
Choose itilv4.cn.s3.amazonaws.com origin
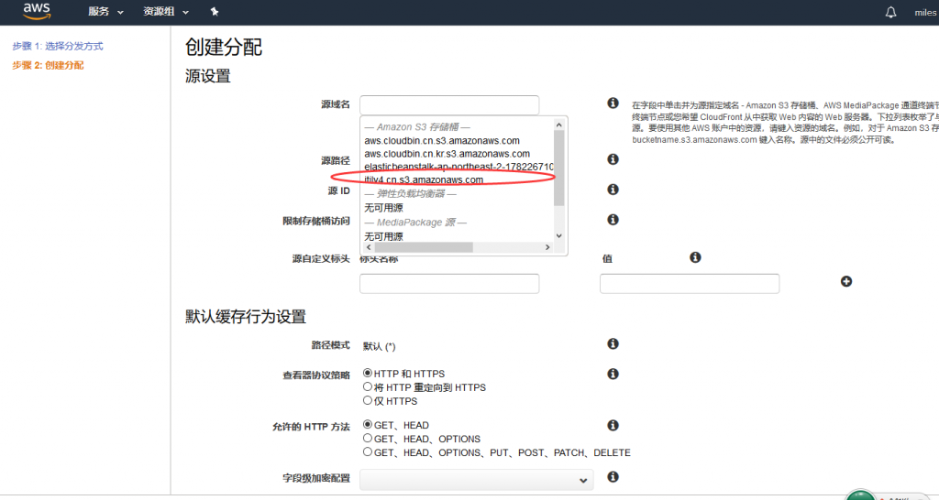(424, 179)
